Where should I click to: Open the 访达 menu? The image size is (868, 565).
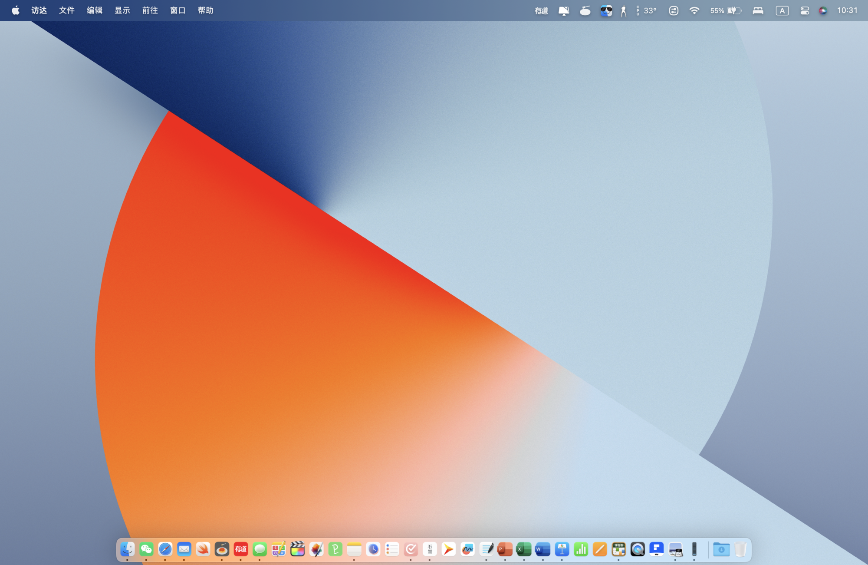click(x=39, y=10)
